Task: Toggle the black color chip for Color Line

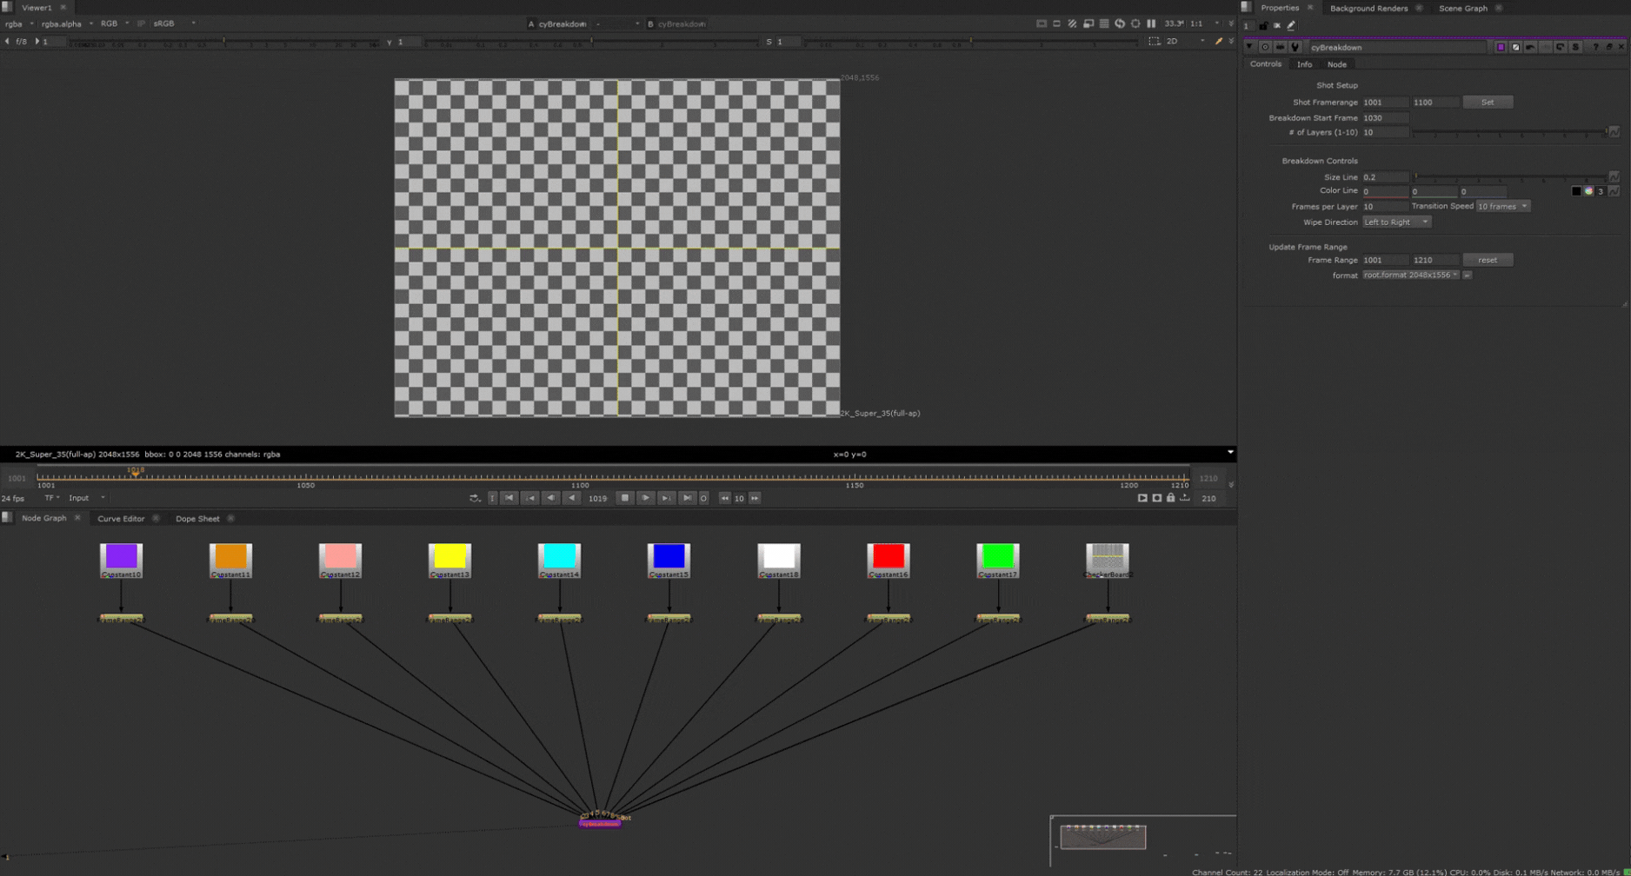Action: [1576, 191]
